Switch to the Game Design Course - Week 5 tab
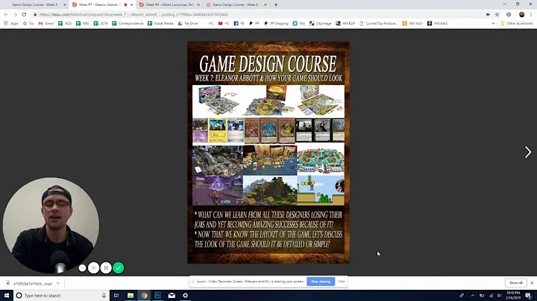Image resolution: width=537 pixels, height=301 pixels. coord(34,4)
